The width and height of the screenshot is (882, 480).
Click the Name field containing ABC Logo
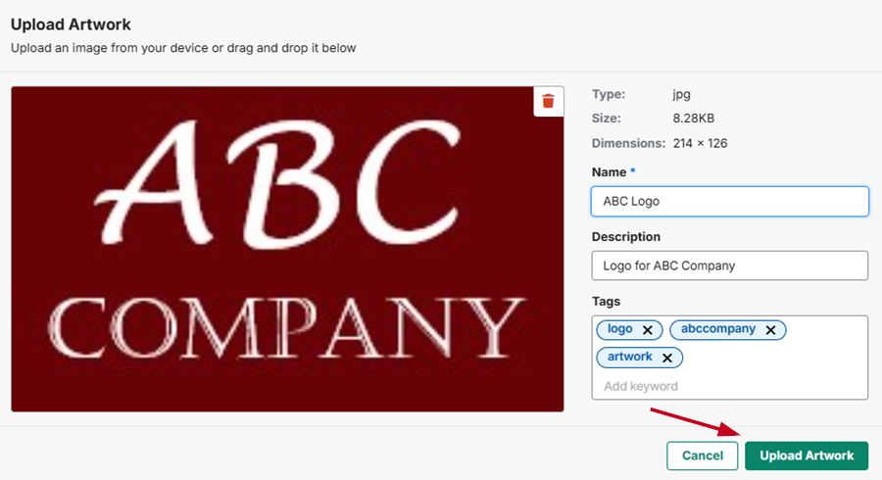729,201
